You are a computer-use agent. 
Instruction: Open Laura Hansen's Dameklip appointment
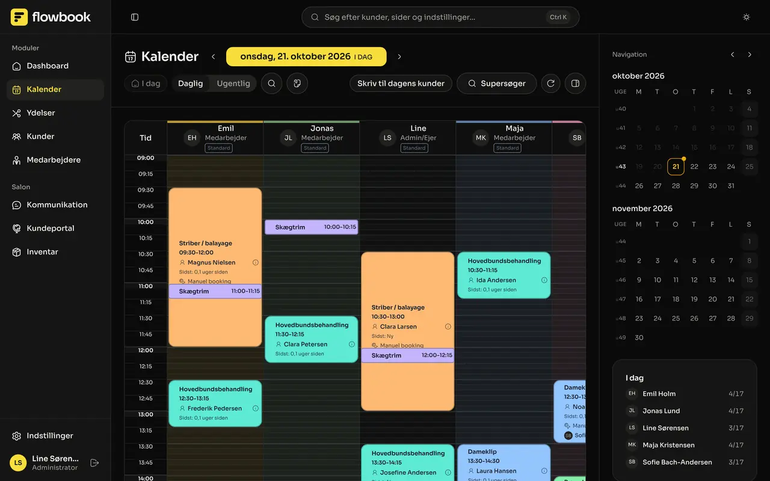[x=504, y=463]
